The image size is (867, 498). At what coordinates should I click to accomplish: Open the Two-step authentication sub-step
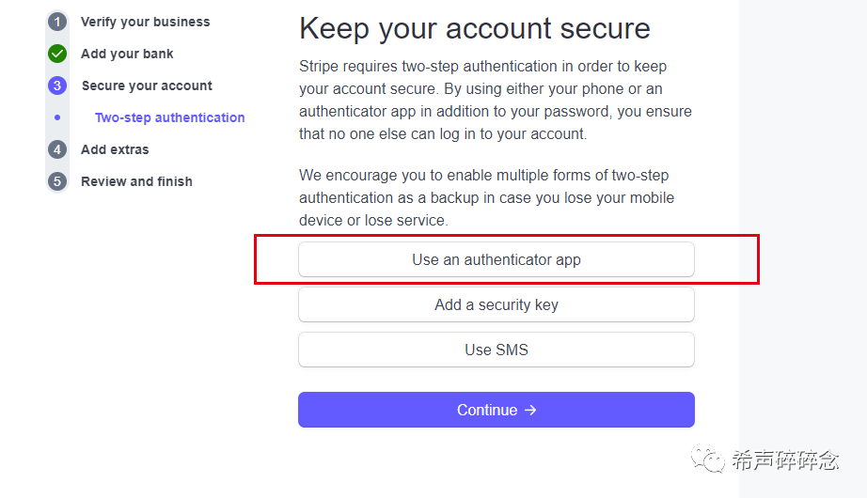click(x=169, y=117)
